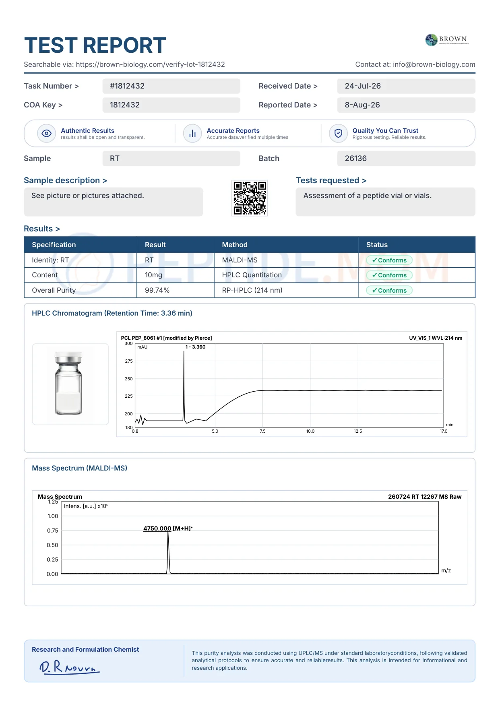500x706 pixels.
Task: Click the Conforms badge for Content row
Action: tap(389, 275)
